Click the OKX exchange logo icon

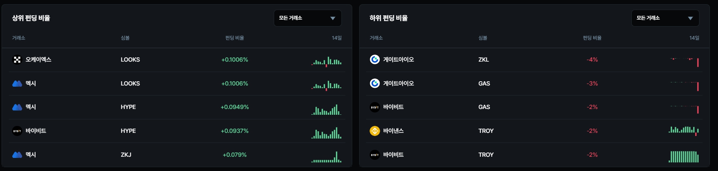click(x=17, y=60)
